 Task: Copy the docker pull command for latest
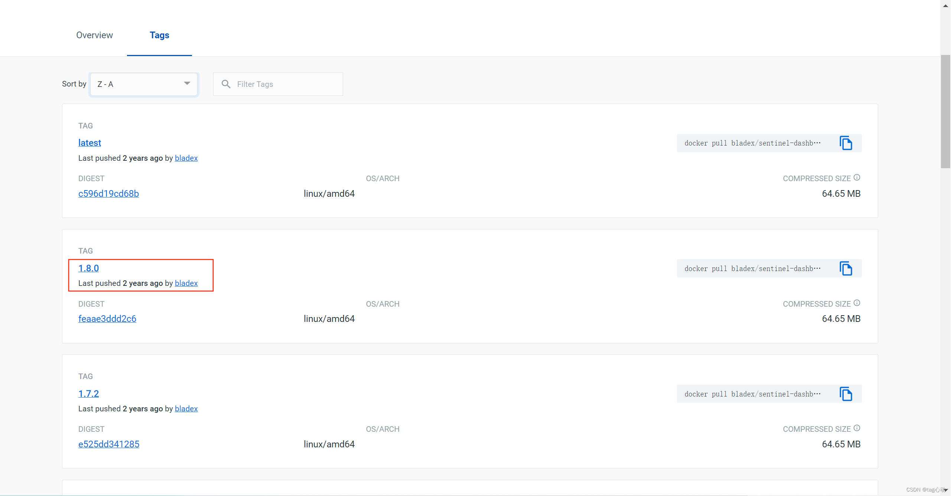[846, 143]
